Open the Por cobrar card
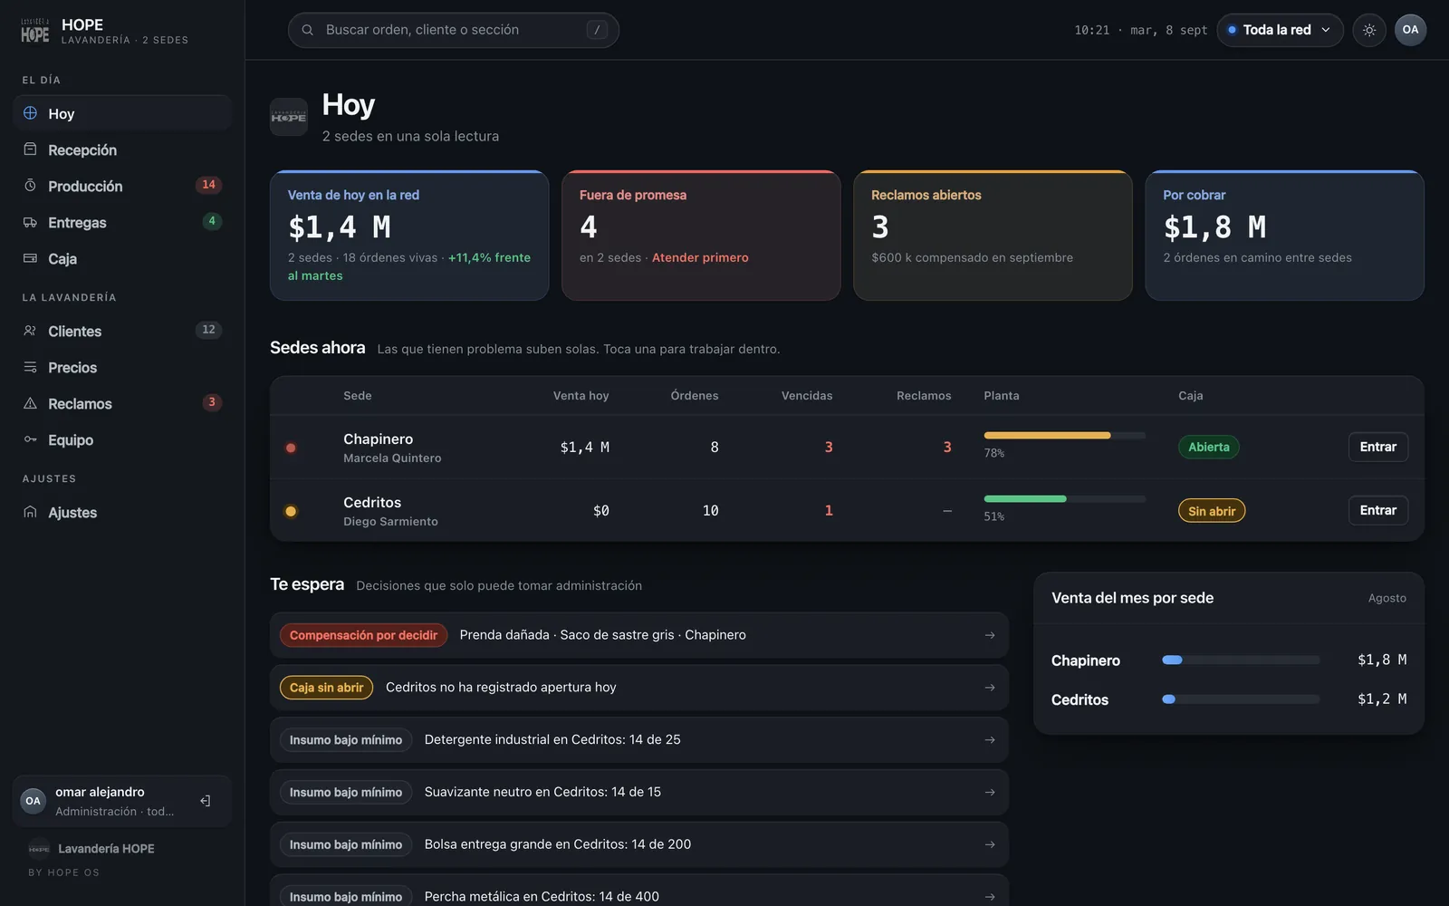The image size is (1449, 906). (1284, 236)
